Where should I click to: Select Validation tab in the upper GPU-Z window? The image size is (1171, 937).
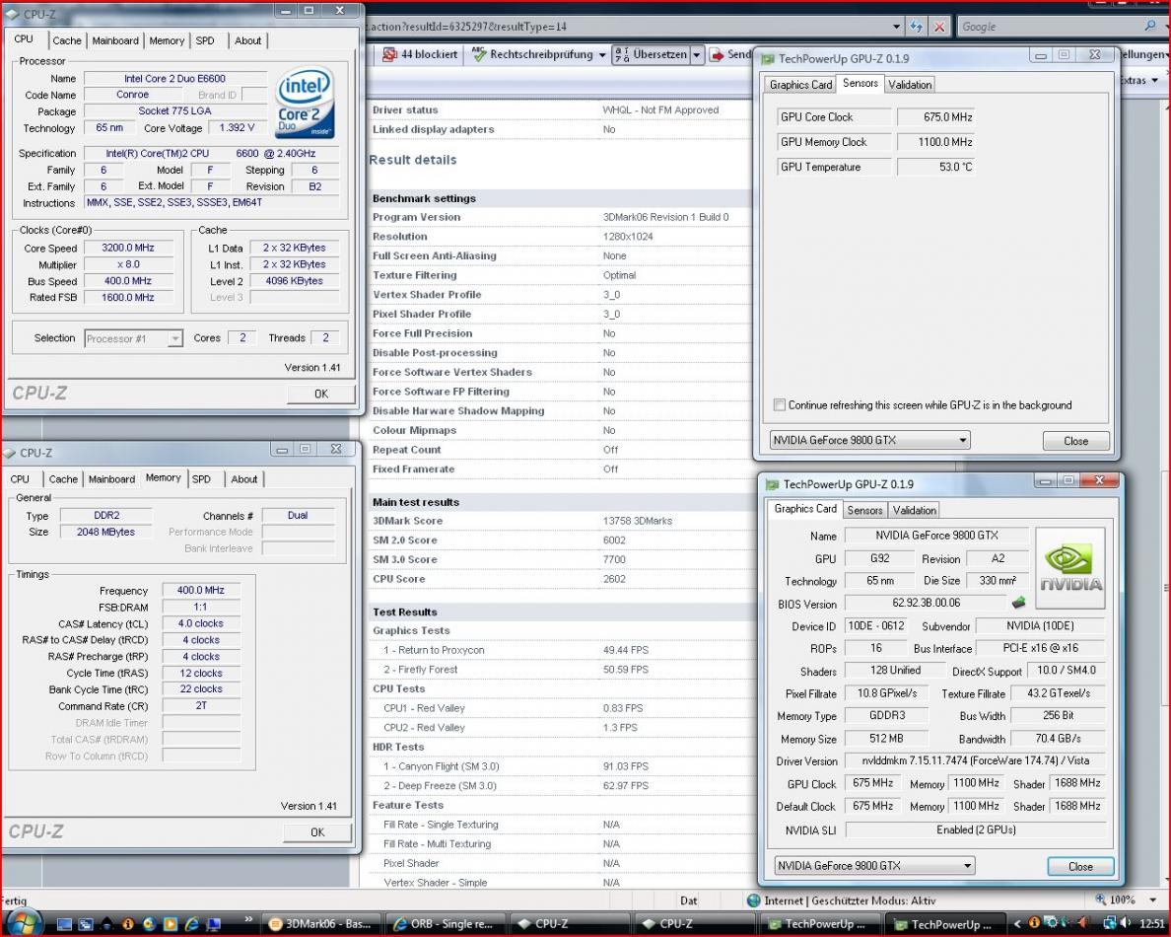coord(910,85)
